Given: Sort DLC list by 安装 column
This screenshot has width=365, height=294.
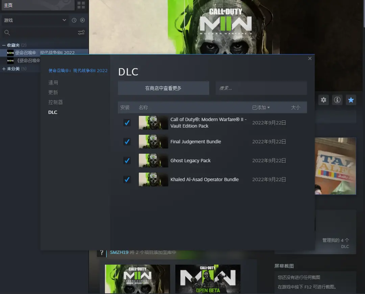Looking at the screenshot, I should click(125, 107).
